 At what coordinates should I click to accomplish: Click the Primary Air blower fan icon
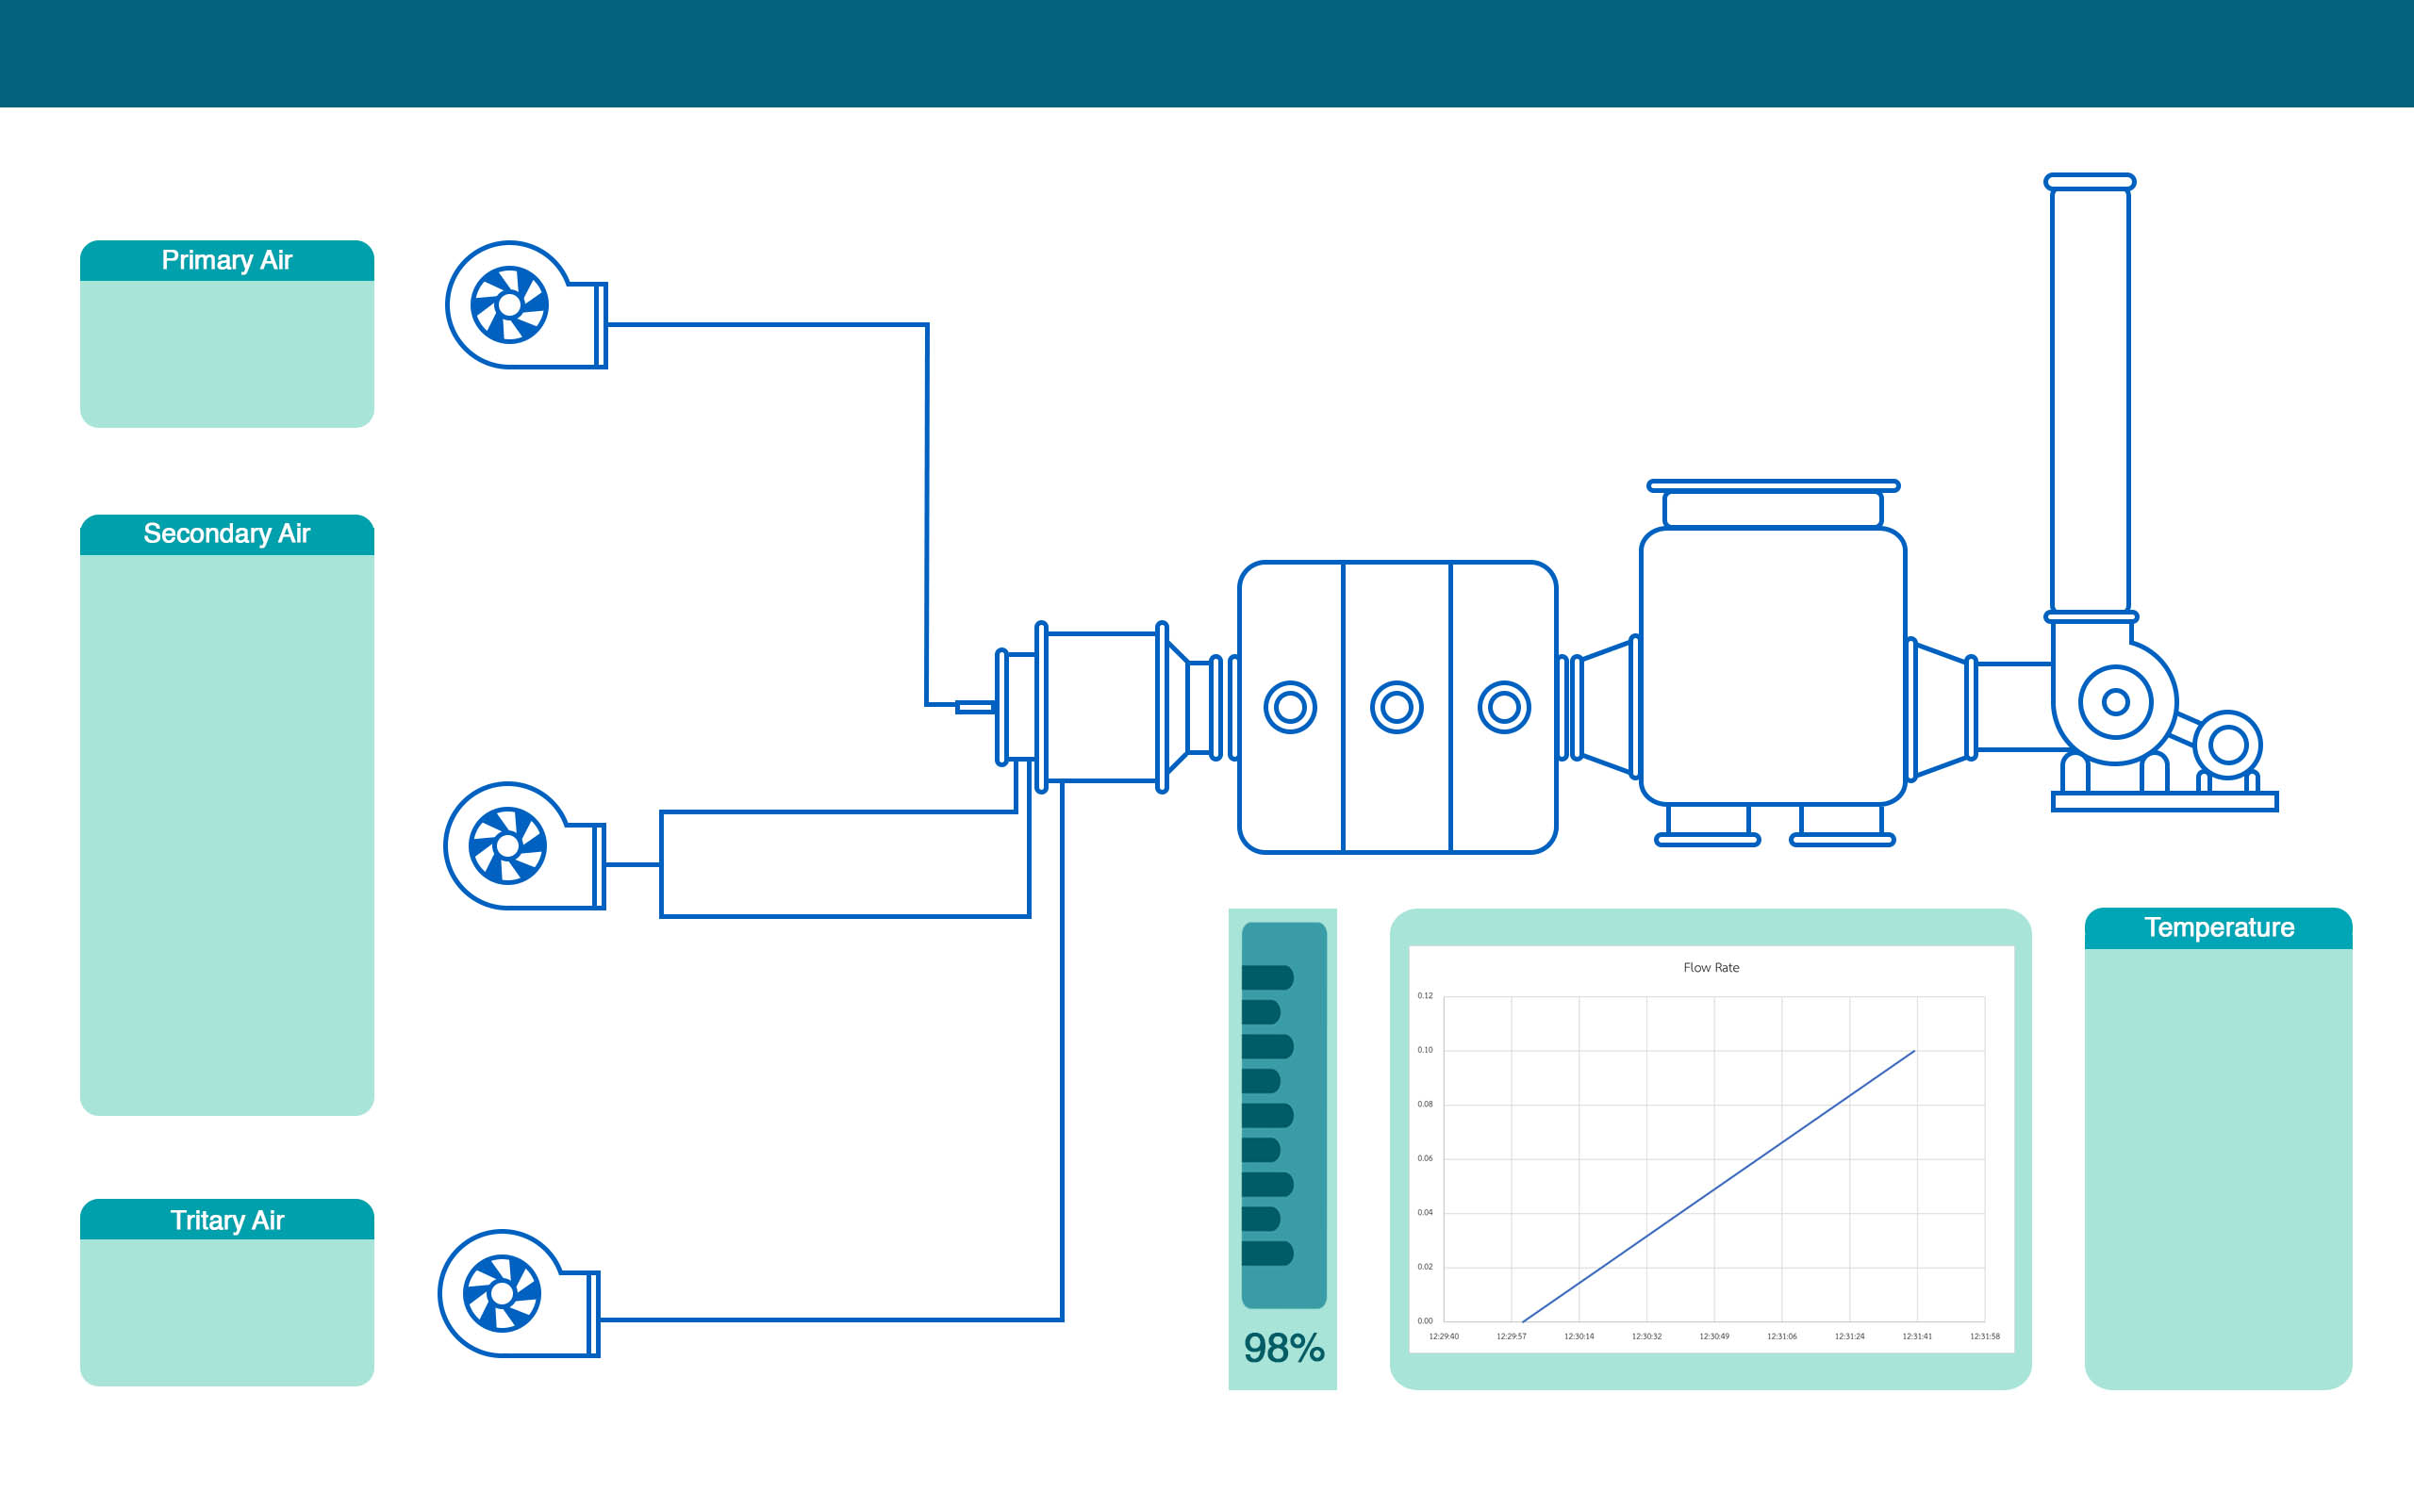(x=510, y=304)
